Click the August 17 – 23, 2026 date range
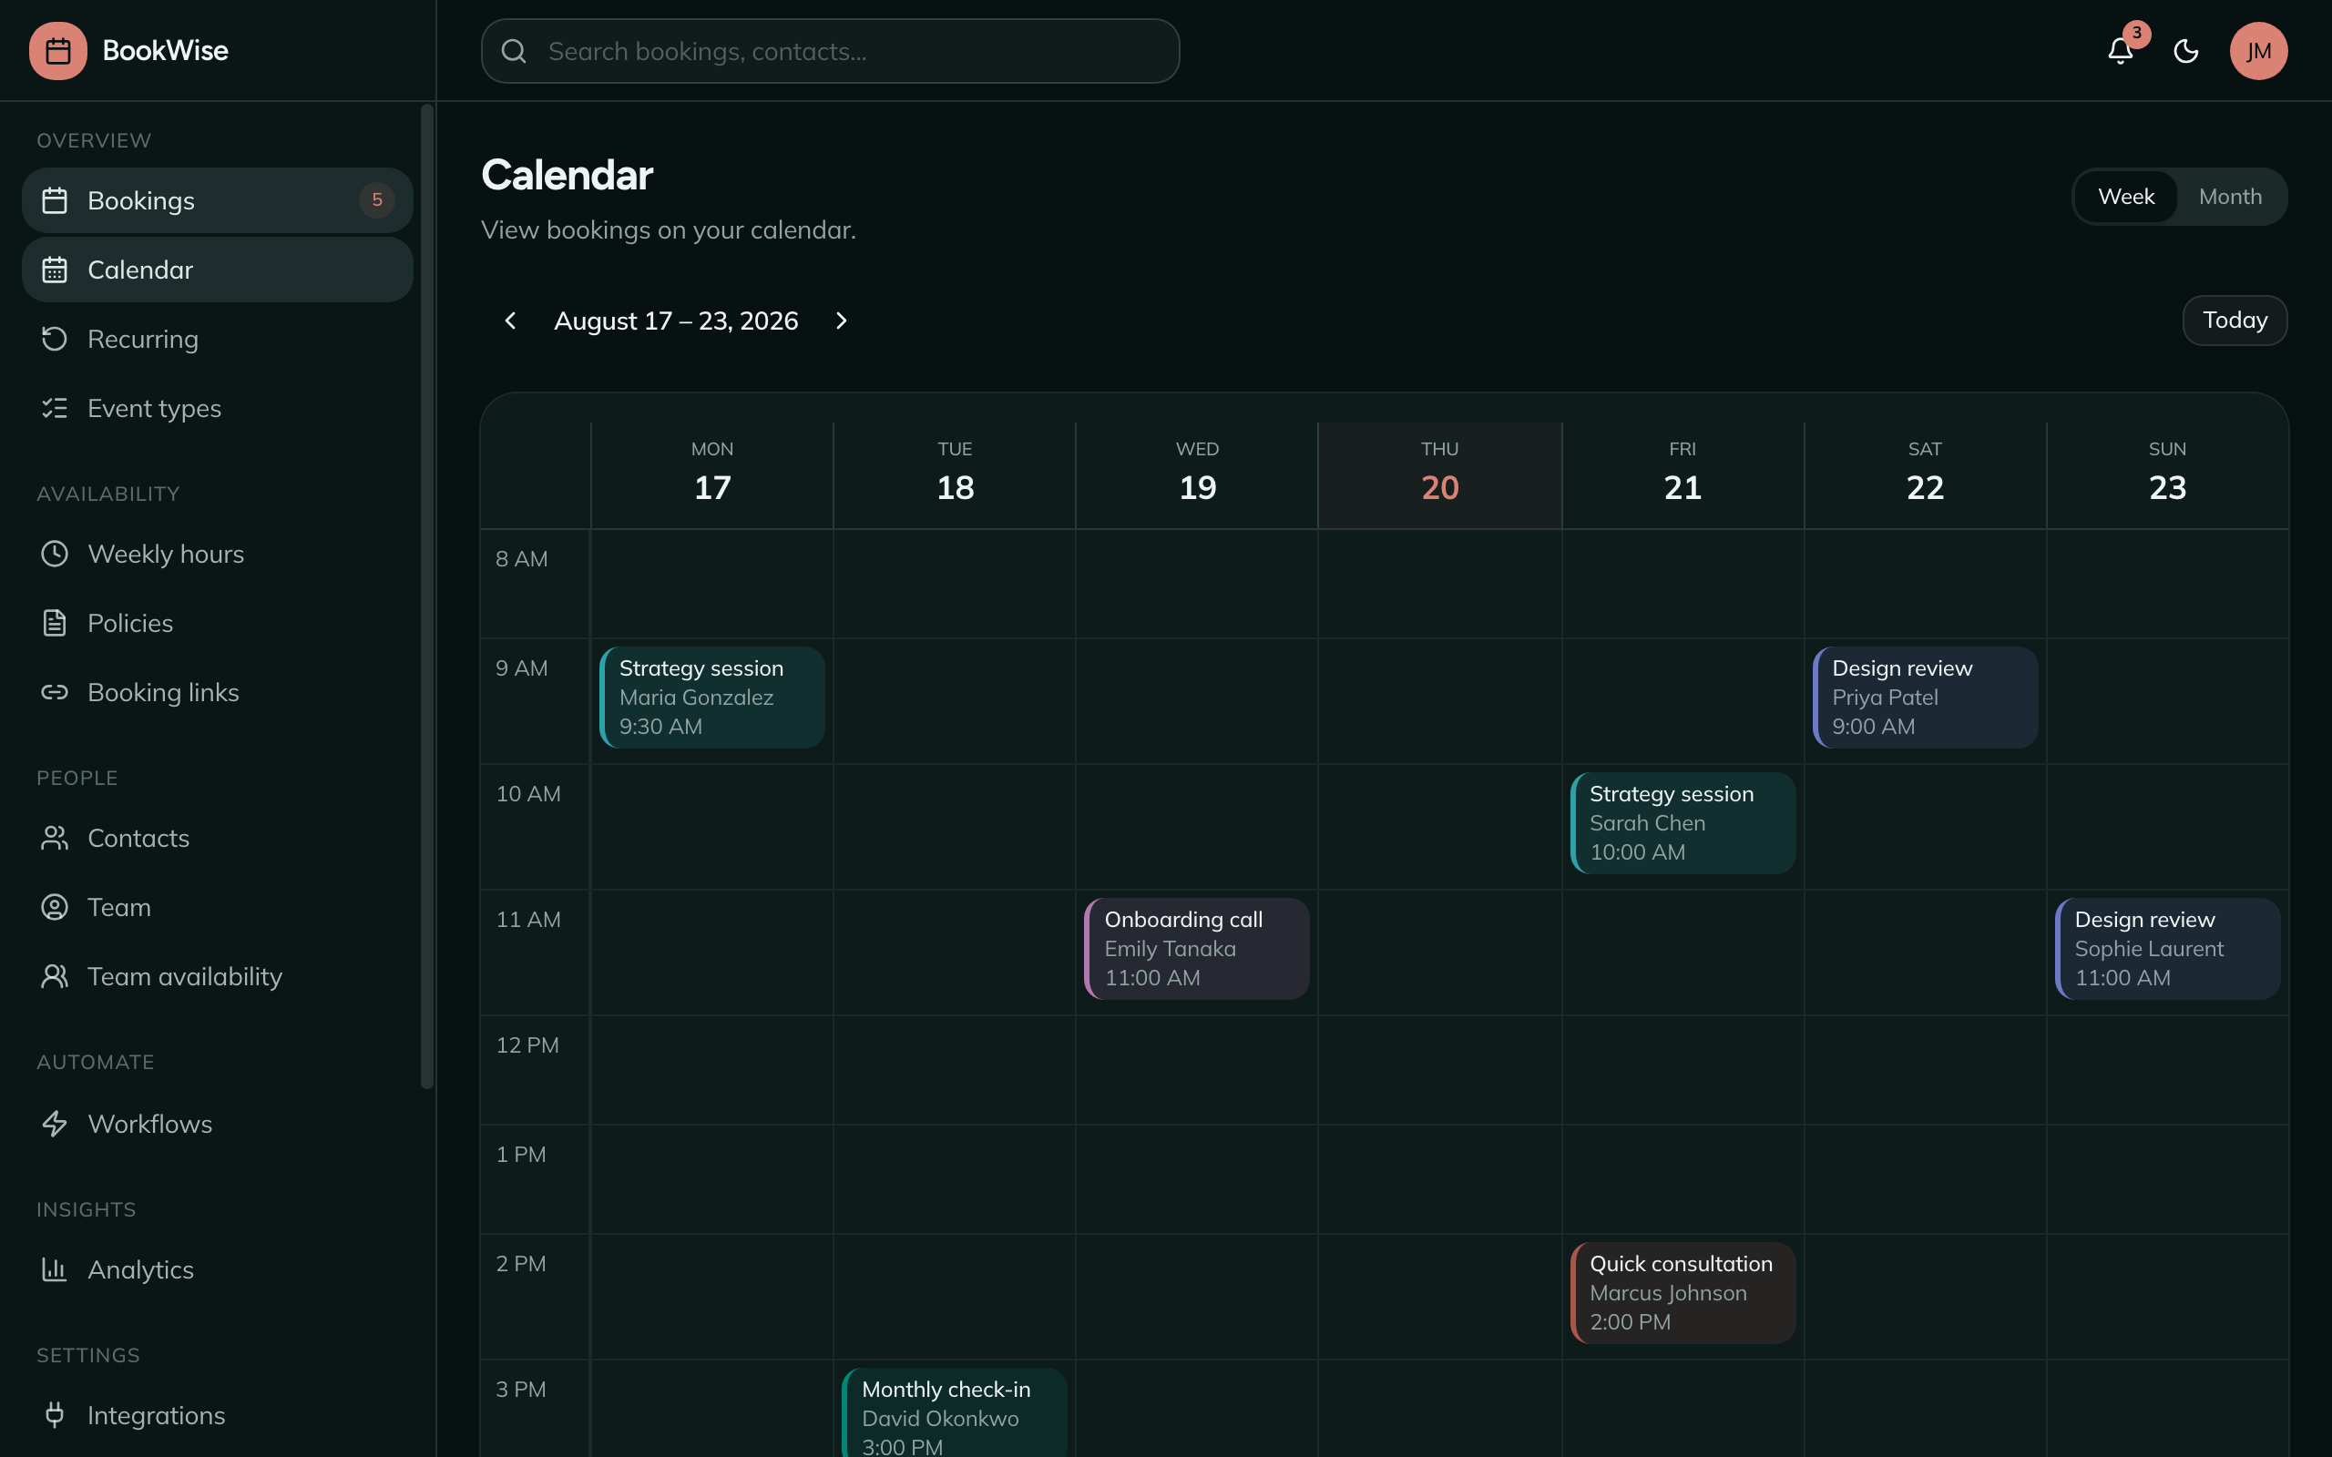The height and width of the screenshot is (1457, 2332). click(676, 321)
